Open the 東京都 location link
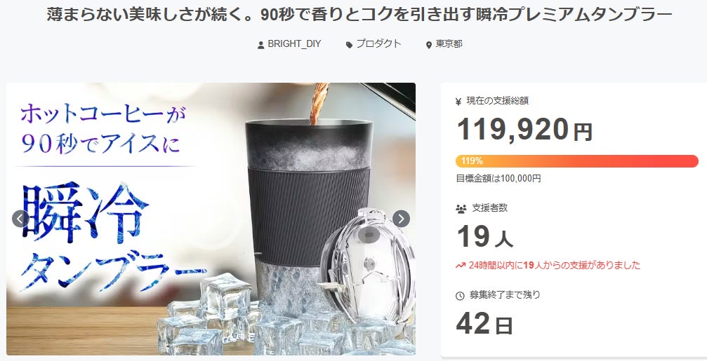Image resolution: width=707 pixels, height=361 pixels. point(449,44)
